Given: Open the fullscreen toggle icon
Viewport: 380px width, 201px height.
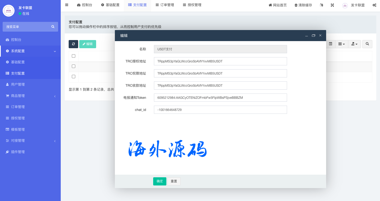Looking at the screenshot, I should coord(332,5).
